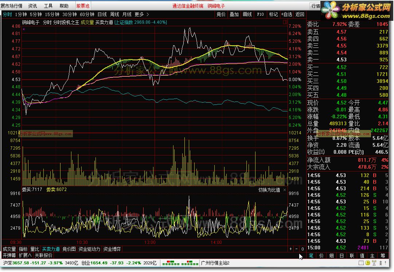Screen dimensions: 394x272
Task: Switch to 30分钟 chart period
Action: pos(70,15)
